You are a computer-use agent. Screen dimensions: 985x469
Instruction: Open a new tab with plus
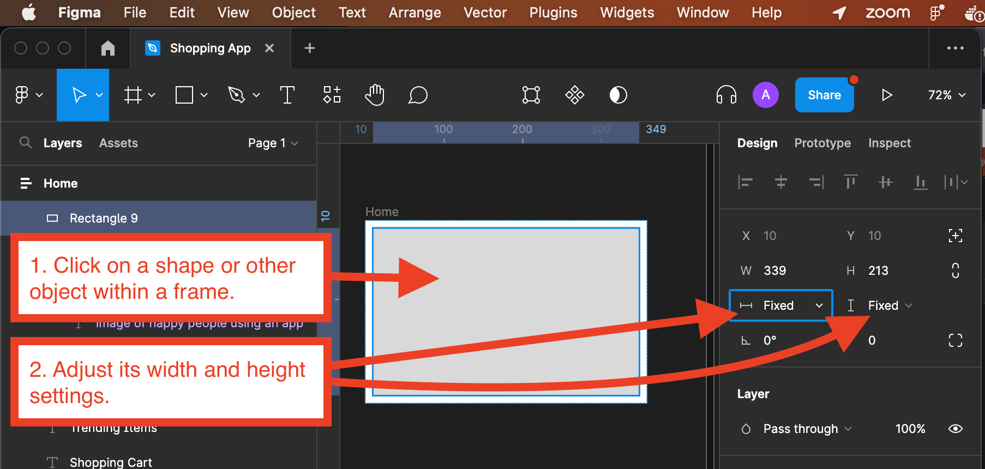[310, 48]
